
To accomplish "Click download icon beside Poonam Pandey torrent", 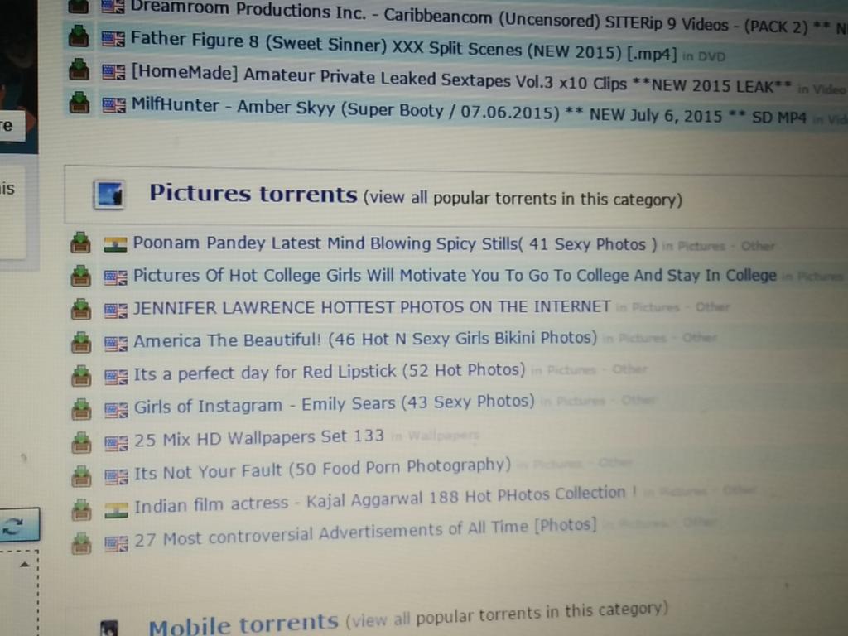I will click(80, 243).
